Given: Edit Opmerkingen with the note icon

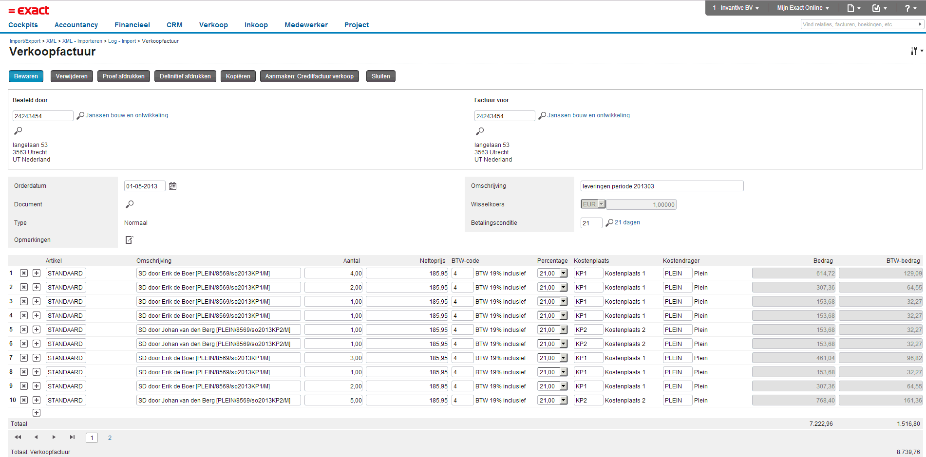Looking at the screenshot, I should [130, 240].
